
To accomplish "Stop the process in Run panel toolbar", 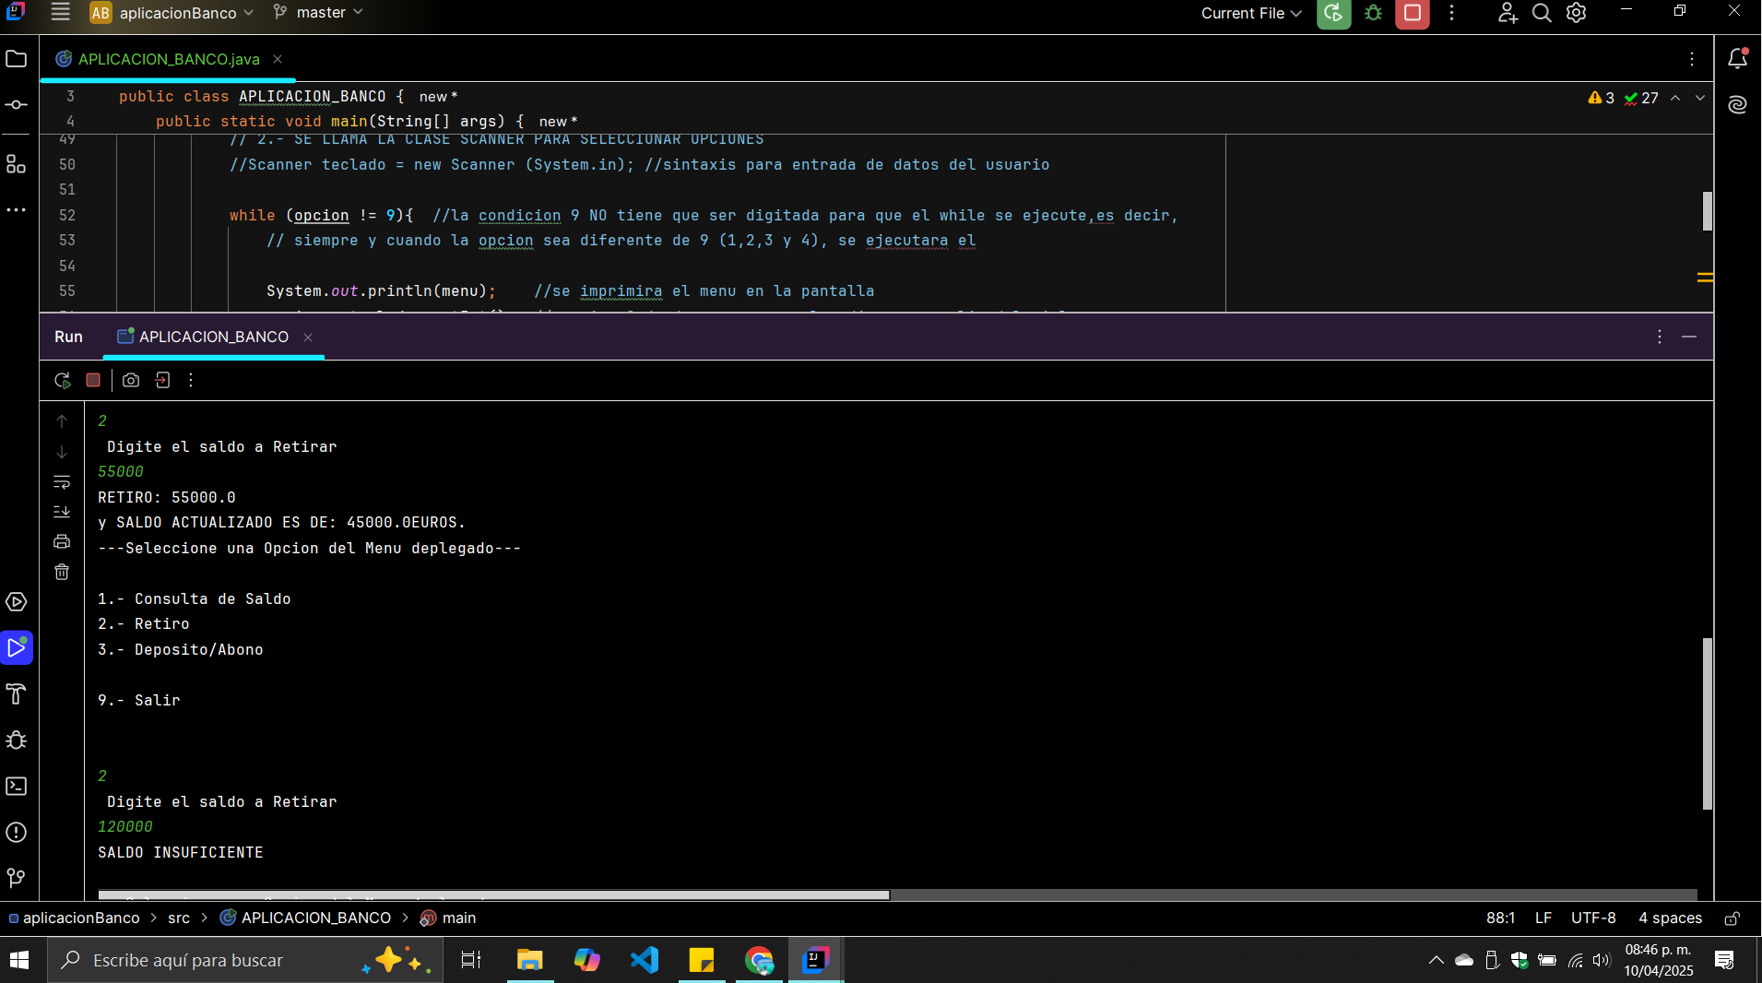I will tap(93, 380).
